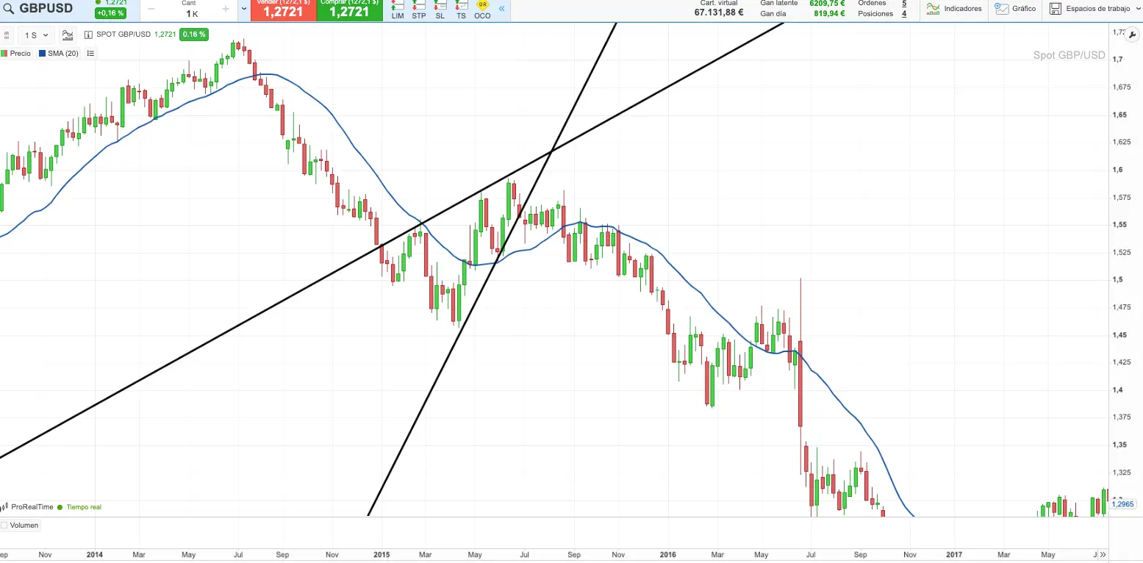Increase quantity with the plus stepper

click(225, 9)
